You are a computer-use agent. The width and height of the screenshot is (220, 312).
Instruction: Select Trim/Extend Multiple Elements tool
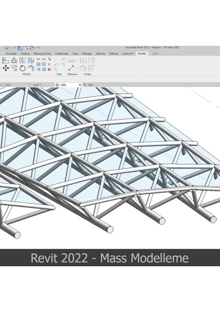(x=44, y=70)
